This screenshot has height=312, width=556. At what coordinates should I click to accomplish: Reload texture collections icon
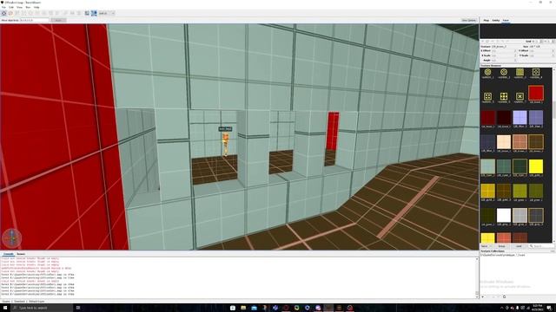click(x=504, y=296)
